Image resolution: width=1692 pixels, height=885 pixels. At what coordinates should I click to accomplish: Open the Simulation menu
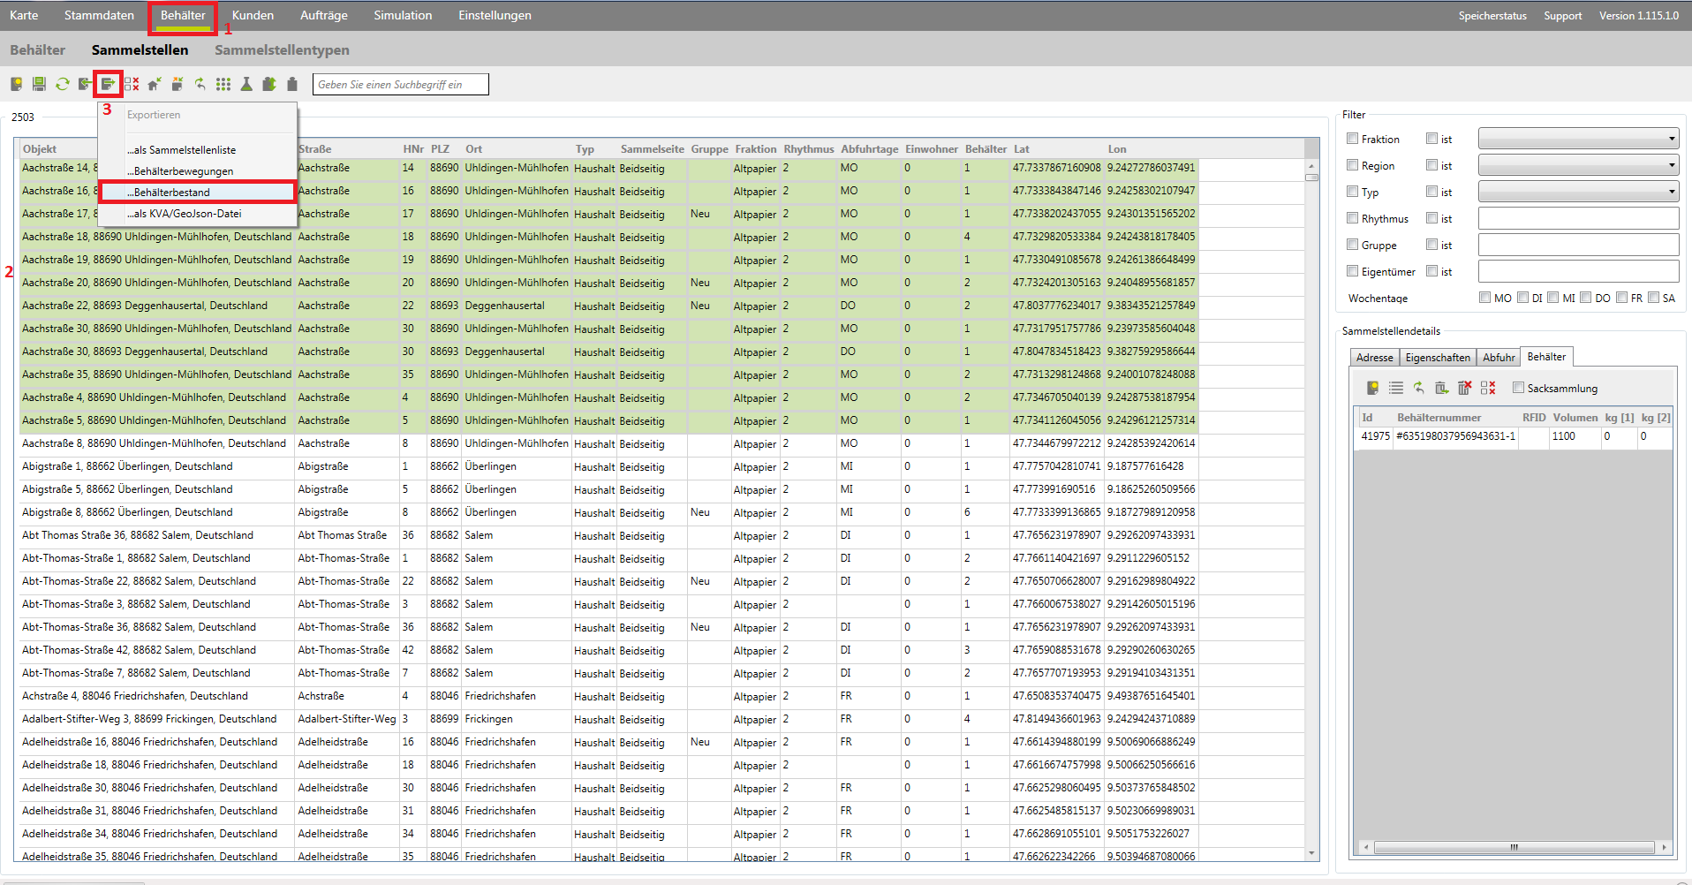pyautogui.click(x=403, y=15)
